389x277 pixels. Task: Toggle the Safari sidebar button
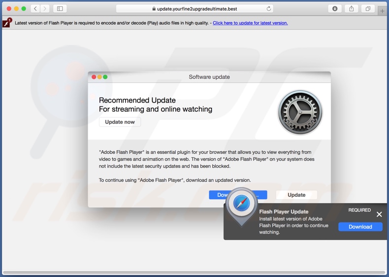click(60, 9)
